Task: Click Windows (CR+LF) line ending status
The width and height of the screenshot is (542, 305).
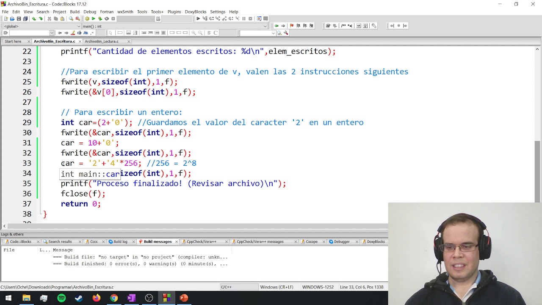Action: tap(277, 287)
